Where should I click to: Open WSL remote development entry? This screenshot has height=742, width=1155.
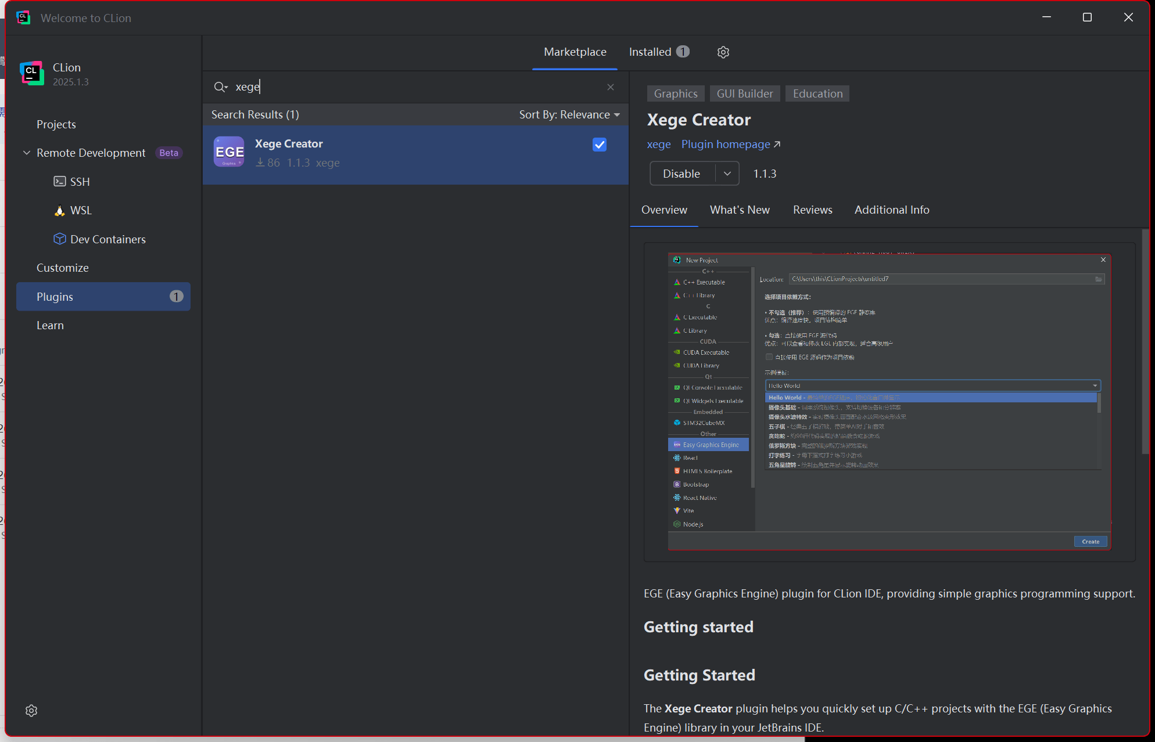coord(81,210)
